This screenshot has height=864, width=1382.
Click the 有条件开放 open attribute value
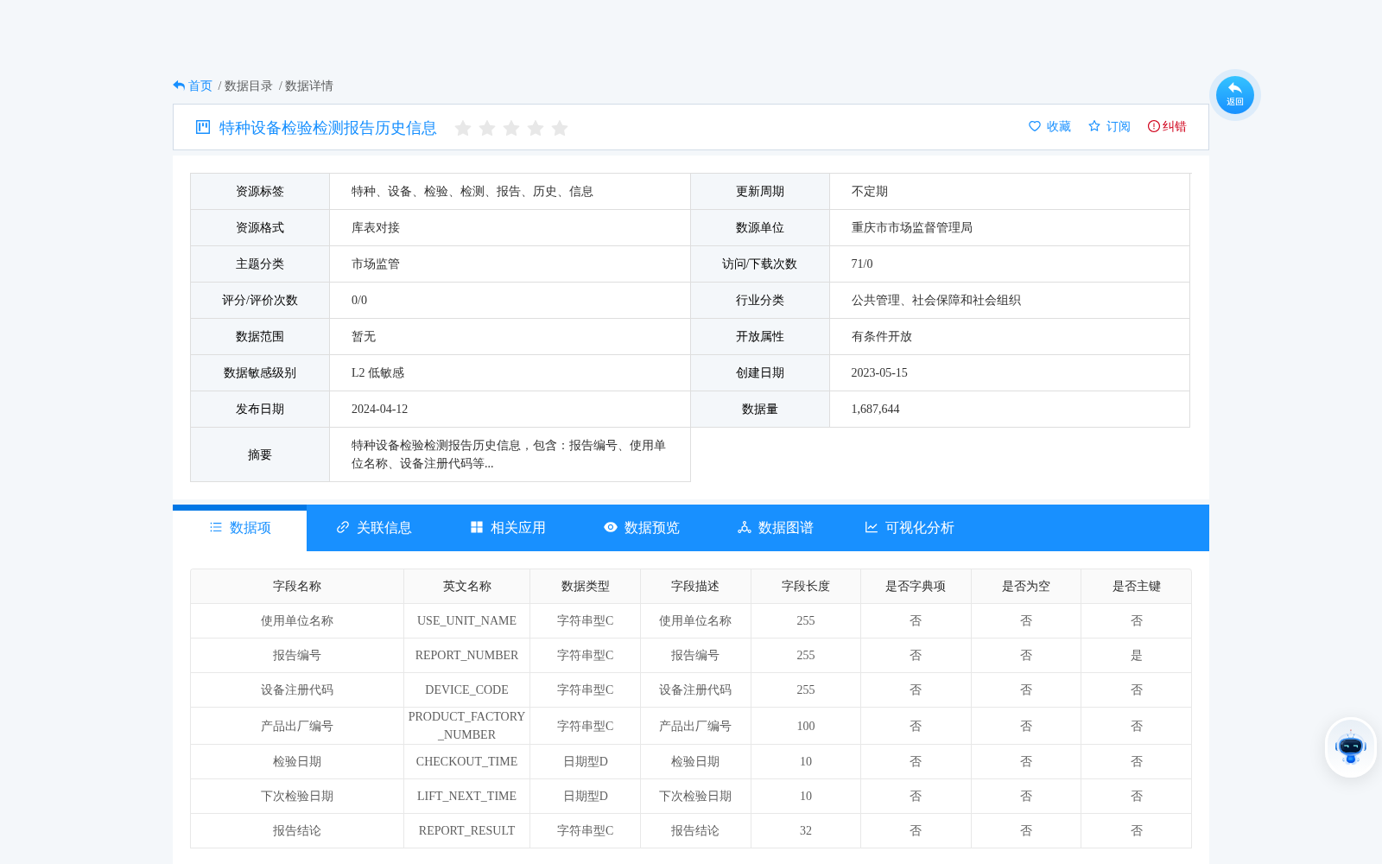[882, 337]
